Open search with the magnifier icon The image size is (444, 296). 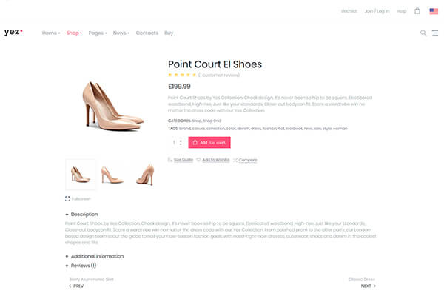[x=423, y=33]
